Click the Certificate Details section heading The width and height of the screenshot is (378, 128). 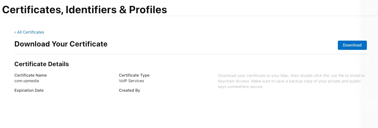click(41, 64)
